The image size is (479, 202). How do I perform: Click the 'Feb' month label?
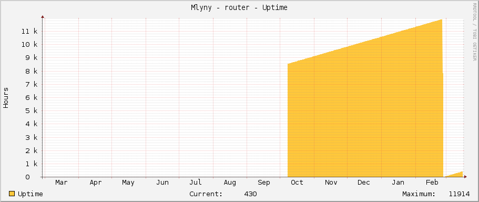coord(432,183)
